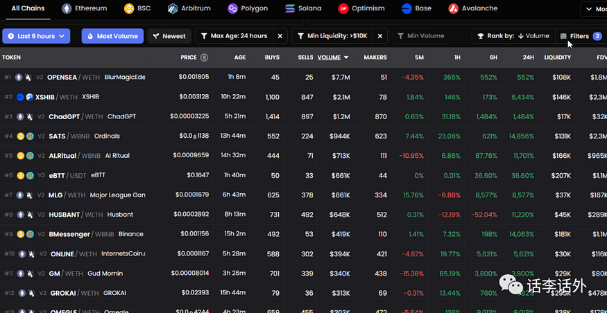607x313 pixels.
Task: Switch to the Solana chain tab
Action: coord(302,8)
